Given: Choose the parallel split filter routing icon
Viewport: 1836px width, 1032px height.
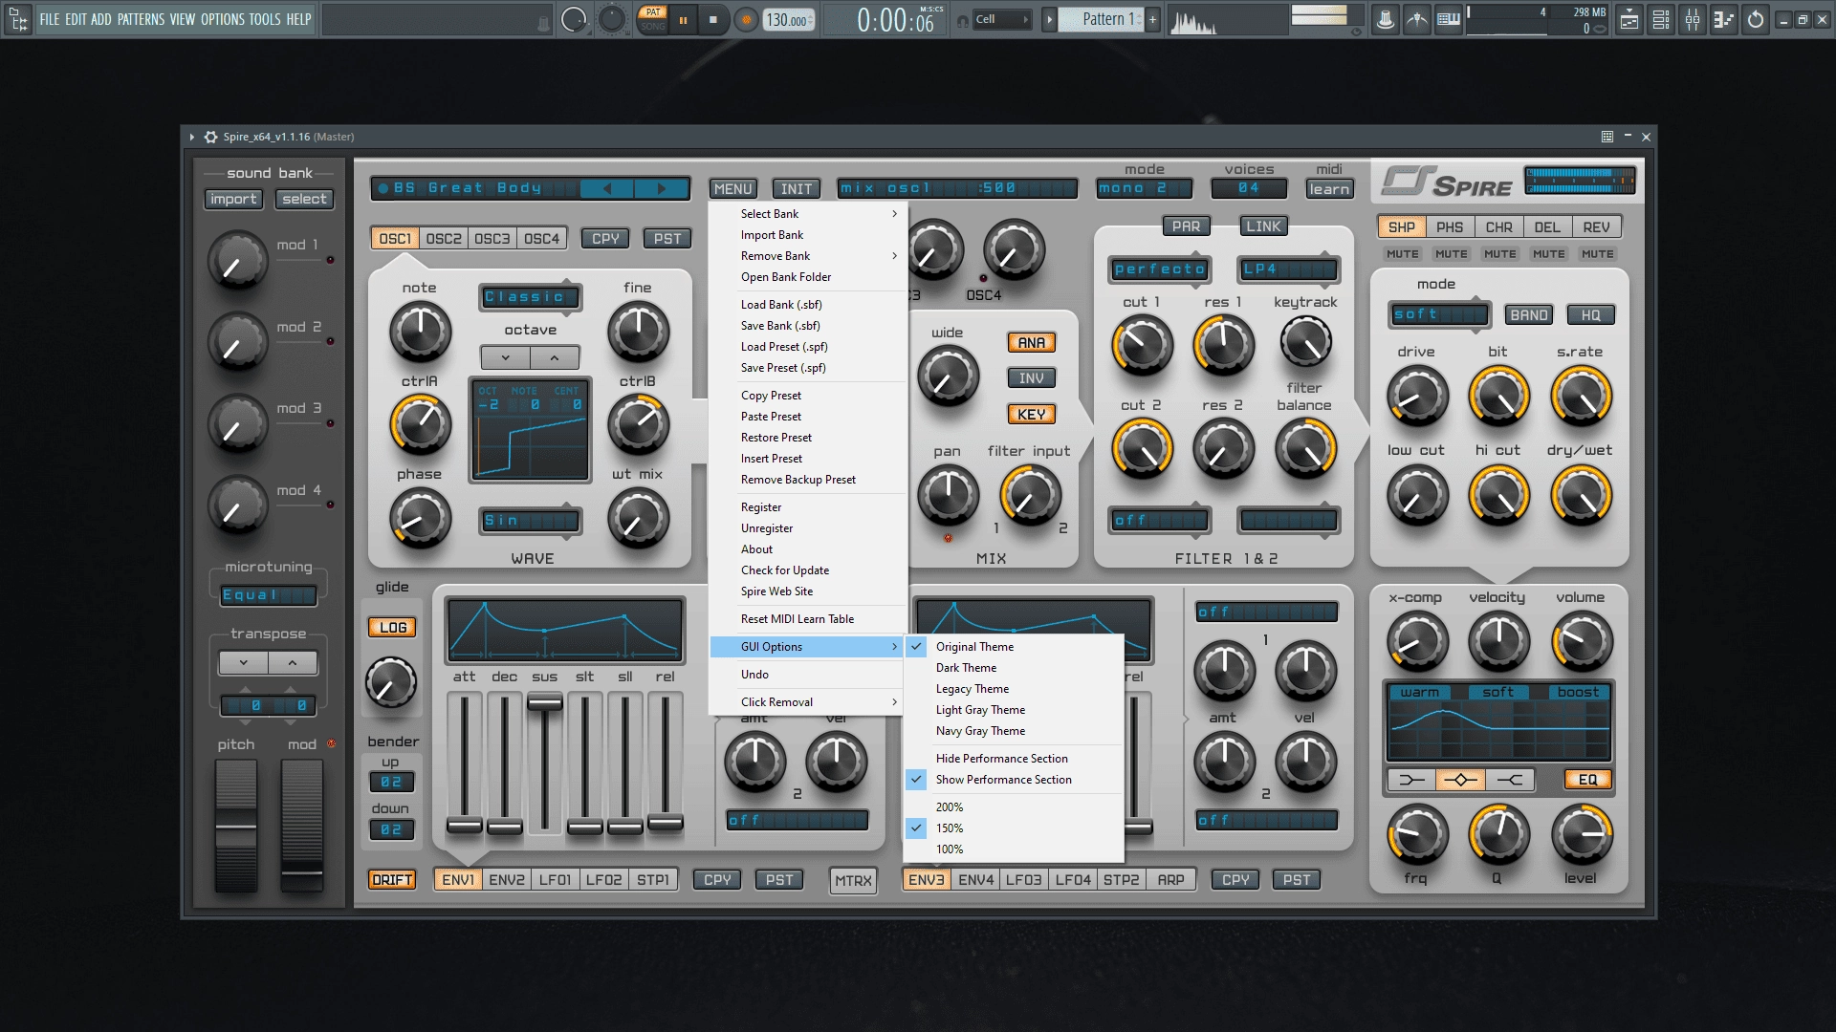Looking at the screenshot, I should [1510, 780].
